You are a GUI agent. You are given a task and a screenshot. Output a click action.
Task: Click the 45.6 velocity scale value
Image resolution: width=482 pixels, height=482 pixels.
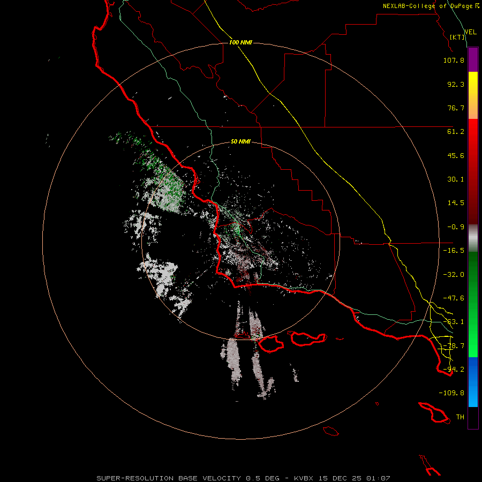(456, 155)
